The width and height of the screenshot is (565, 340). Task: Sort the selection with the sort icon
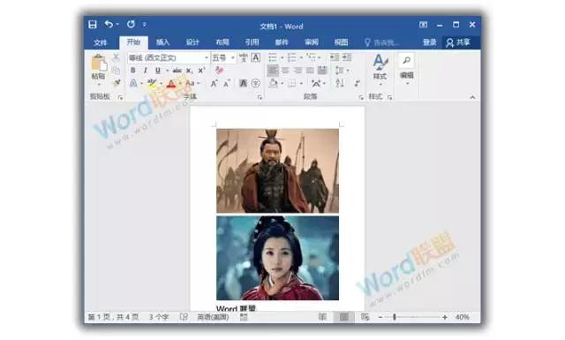[x=339, y=83]
